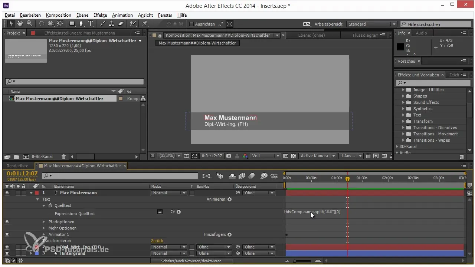Toggle Draft 3D icon in timeline
This screenshot has height=267, width=475.
coord(220,176)
